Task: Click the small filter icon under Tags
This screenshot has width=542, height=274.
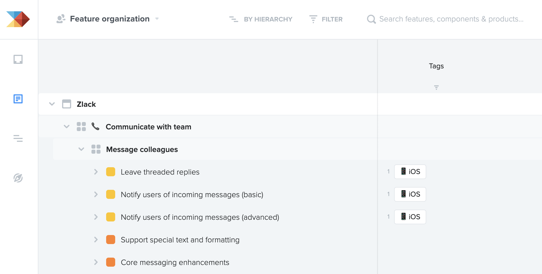Action: pyautogui.click(x=436, y=88)
